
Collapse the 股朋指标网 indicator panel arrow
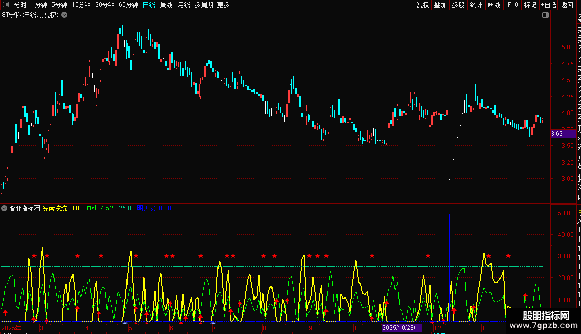pyautogui.click(x=4, y=208)
